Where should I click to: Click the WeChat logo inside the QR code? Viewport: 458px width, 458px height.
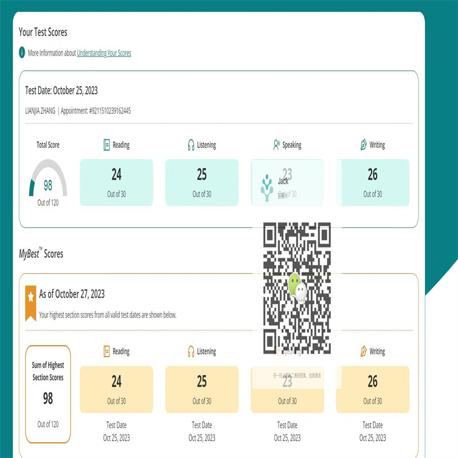click(x=297, y=287)
